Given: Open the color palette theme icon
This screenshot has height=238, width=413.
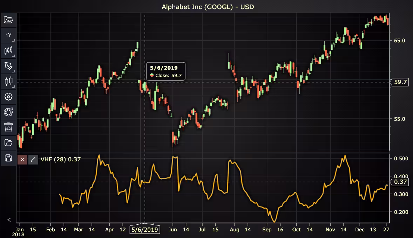Looking at the screenshot, I should (x=8, y=112).
